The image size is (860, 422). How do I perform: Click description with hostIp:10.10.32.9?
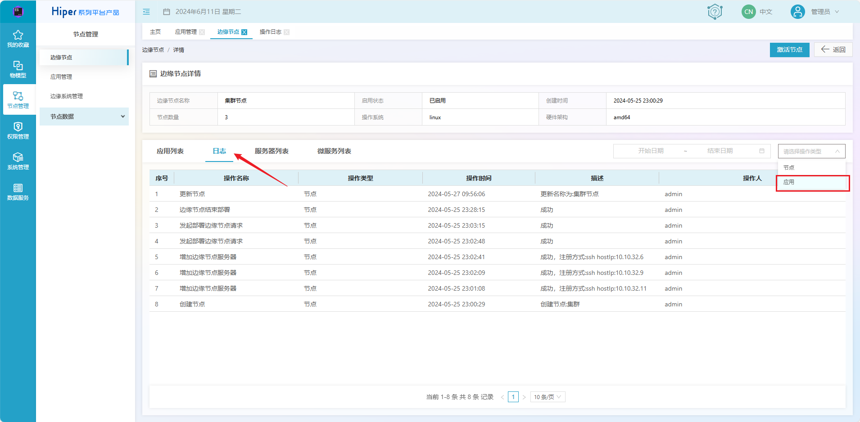click(592, 273)
